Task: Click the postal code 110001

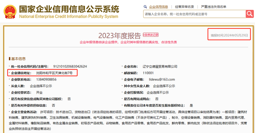Action: 148,73
